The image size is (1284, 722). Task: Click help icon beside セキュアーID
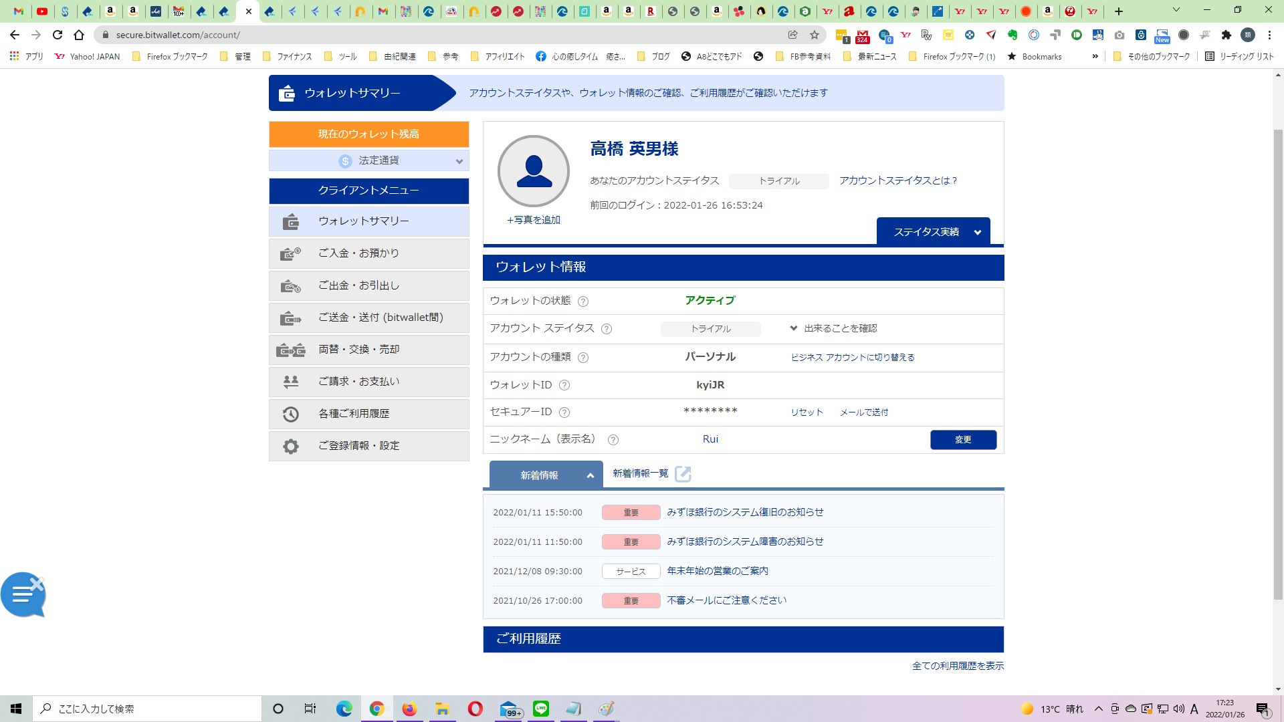pos(564,412)
